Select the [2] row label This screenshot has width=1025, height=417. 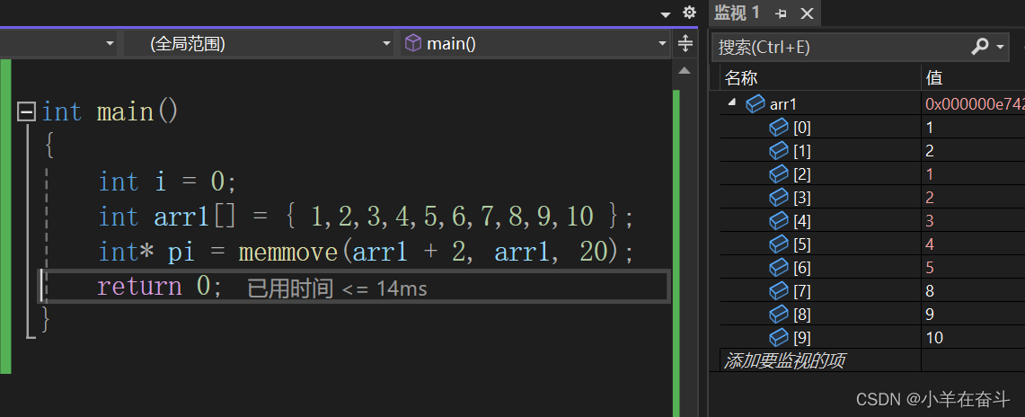pos(802,174)
